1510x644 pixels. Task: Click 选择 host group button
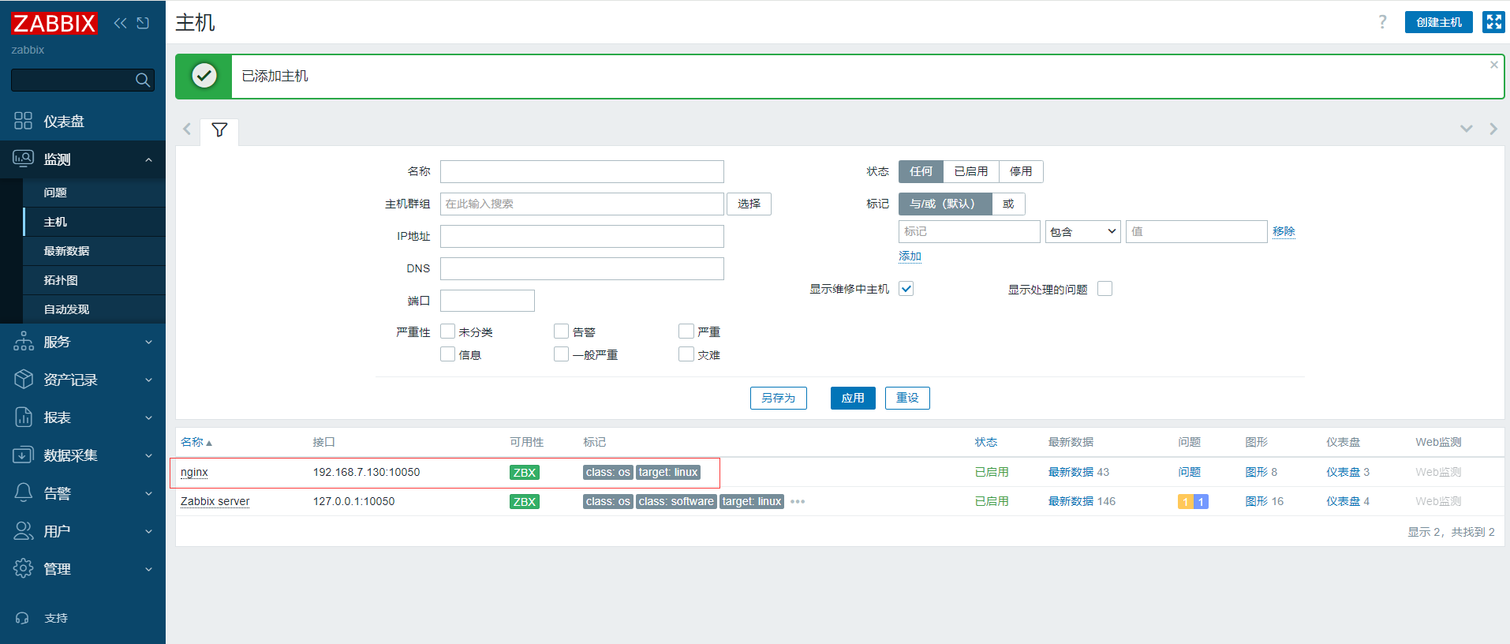(749, 204)
